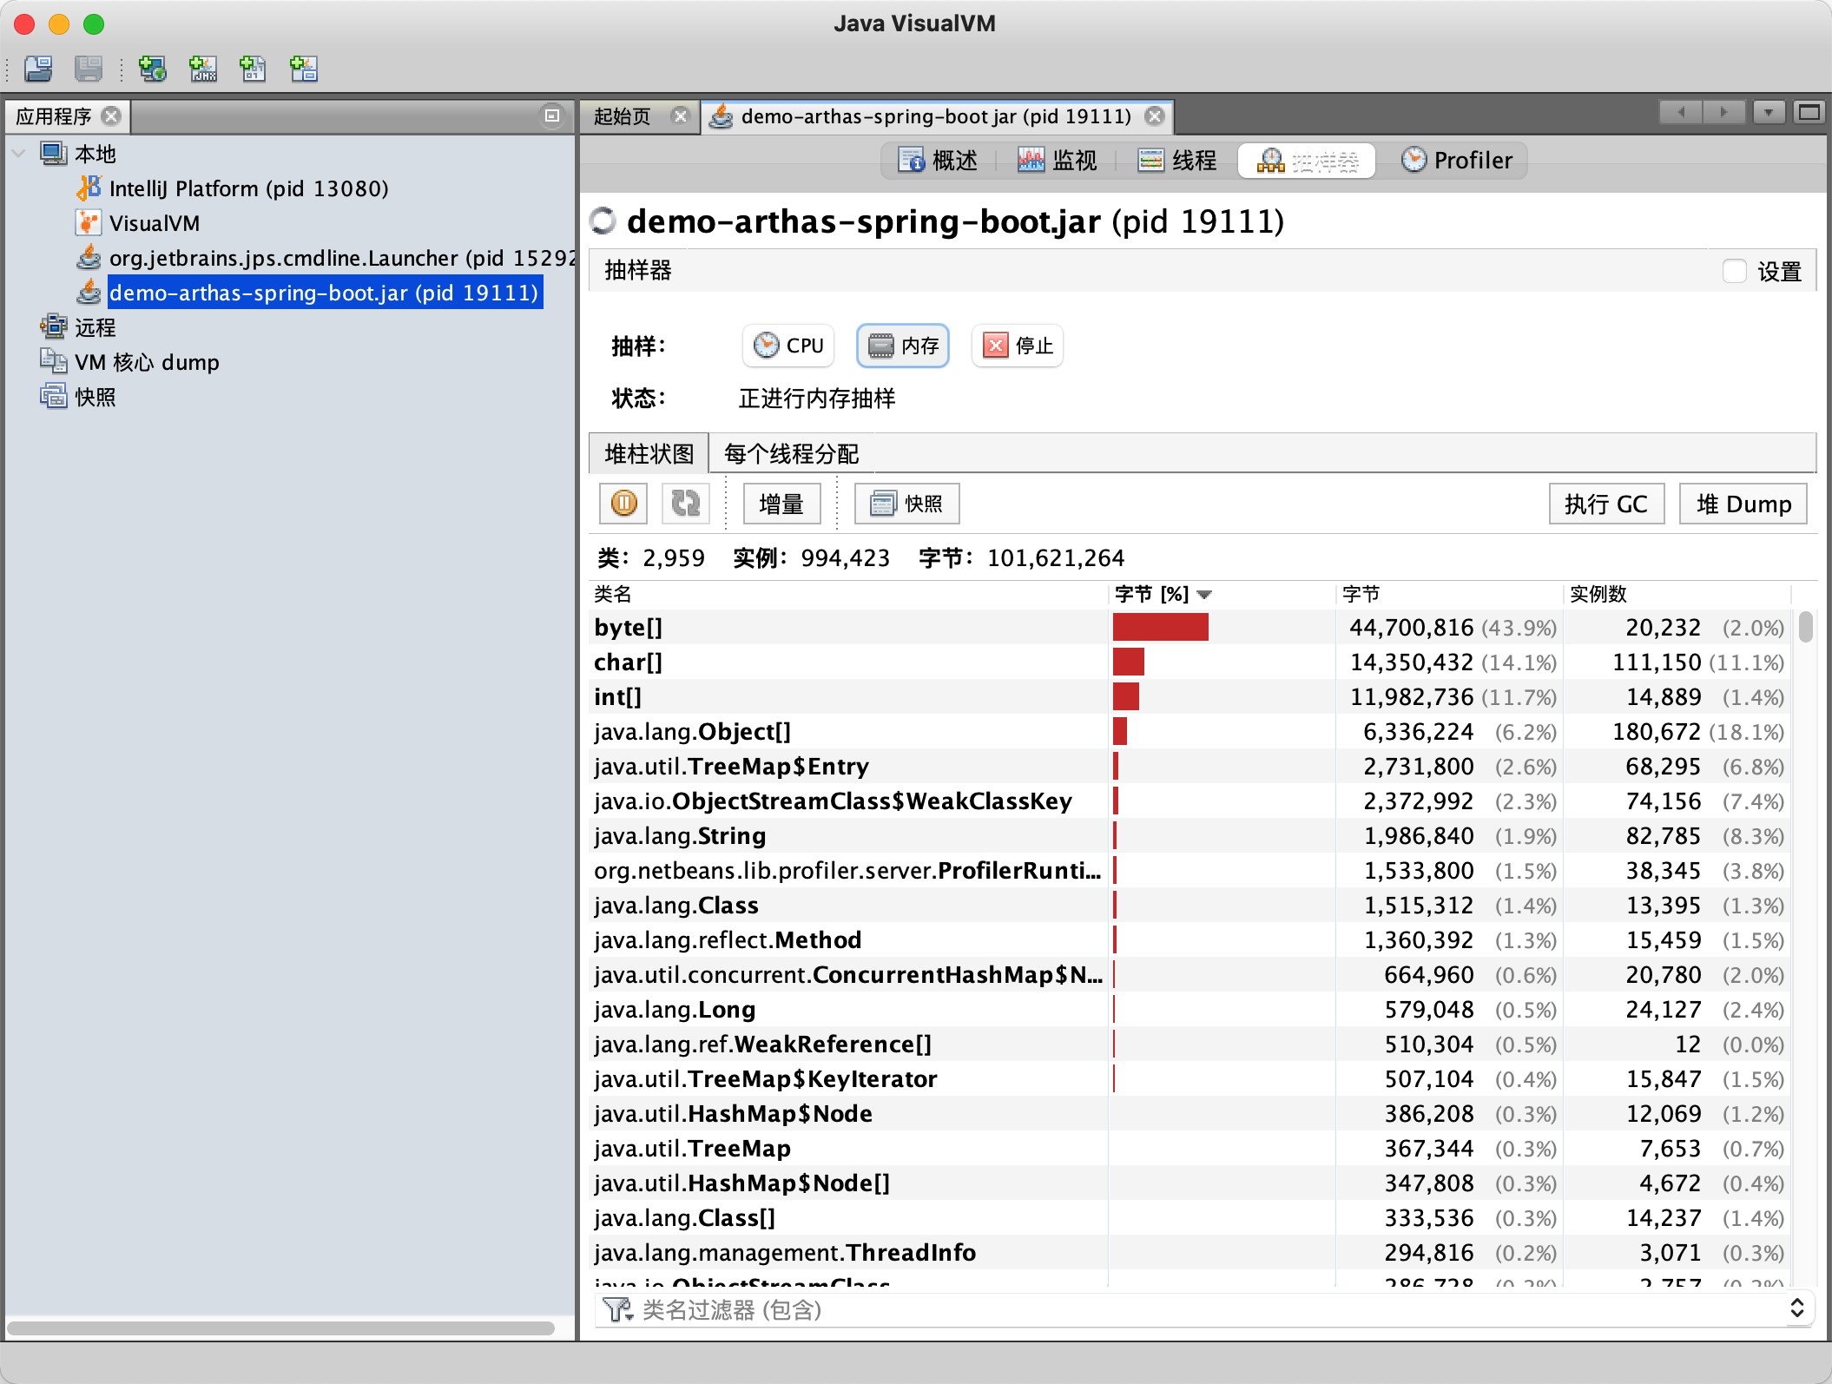Open the documents list dropdown arrow

pyautogui.click(x=1768, y=112)
